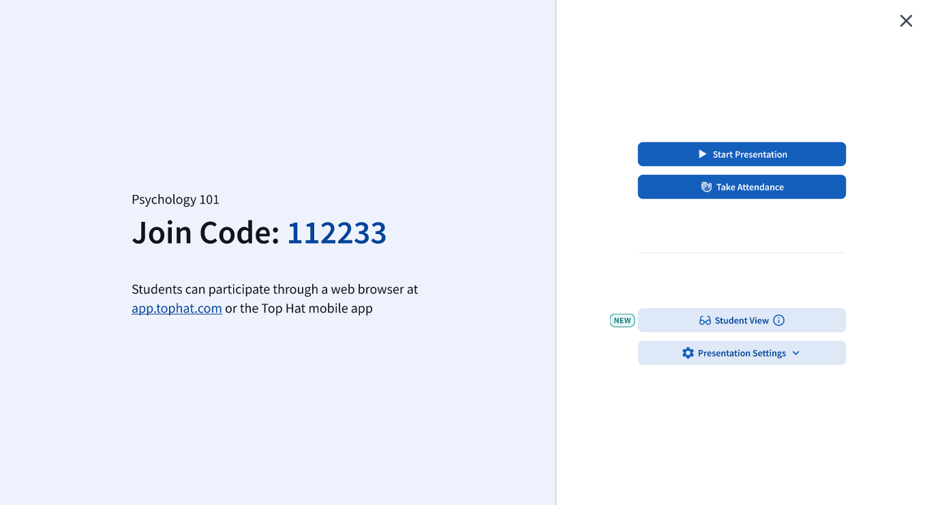This screenshot has height=505, width=925.
Task: Open Student View text label
Action: [x=742, y=321]
